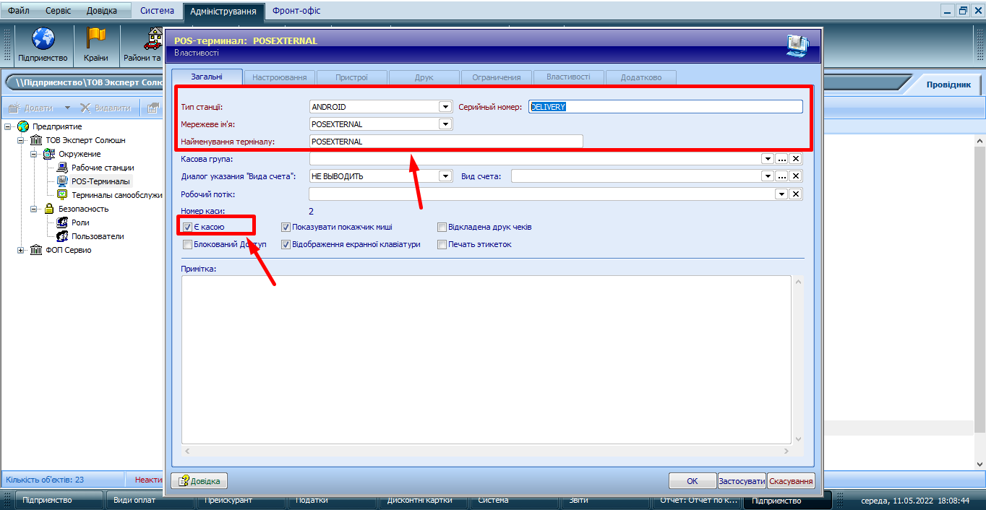Switch to the Пристрої tab
The image size is (986, 510).
351,77
